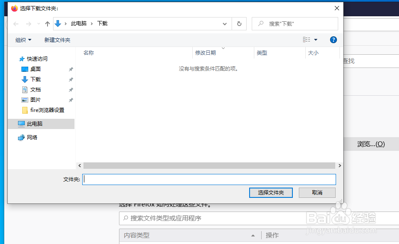Select 此电脑 in navigation pane
The height and width of the screenshot is (244, 399).
(41, 124)
